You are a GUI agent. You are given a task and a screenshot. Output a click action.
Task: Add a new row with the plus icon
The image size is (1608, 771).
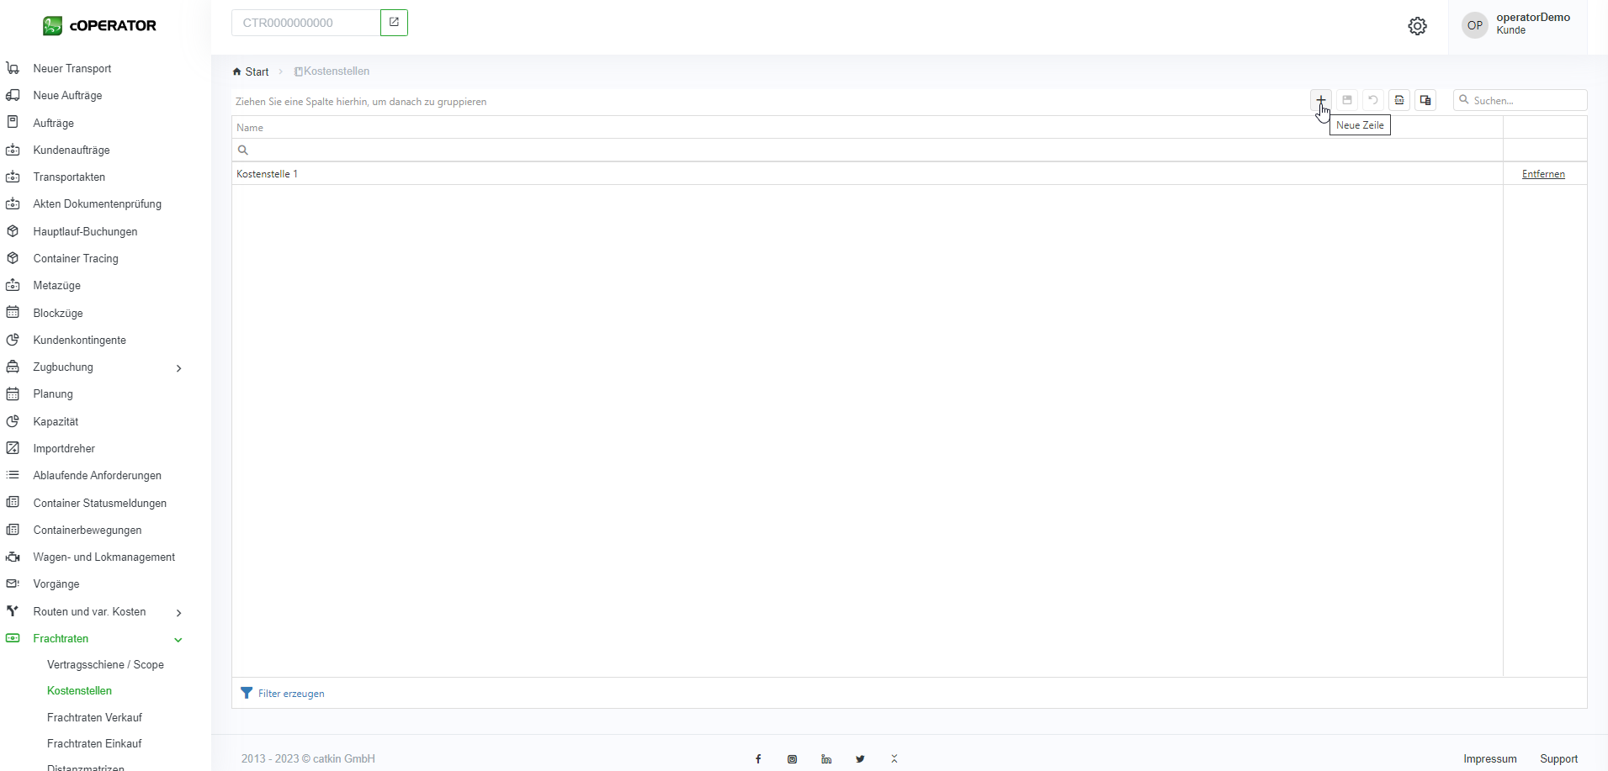[1320, 100]
